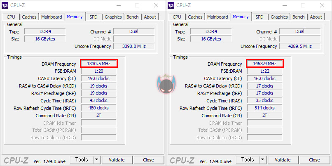Open the Bench tab in right window
Screen dimensions: 332x166
click(299, 17)
